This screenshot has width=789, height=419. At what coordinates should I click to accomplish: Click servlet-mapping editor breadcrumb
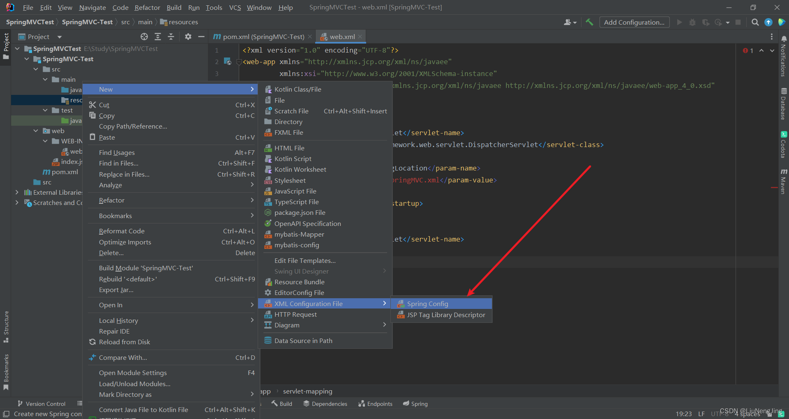(x=307, y=391)
